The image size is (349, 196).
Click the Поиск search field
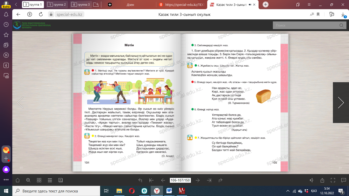coord(306,25)
